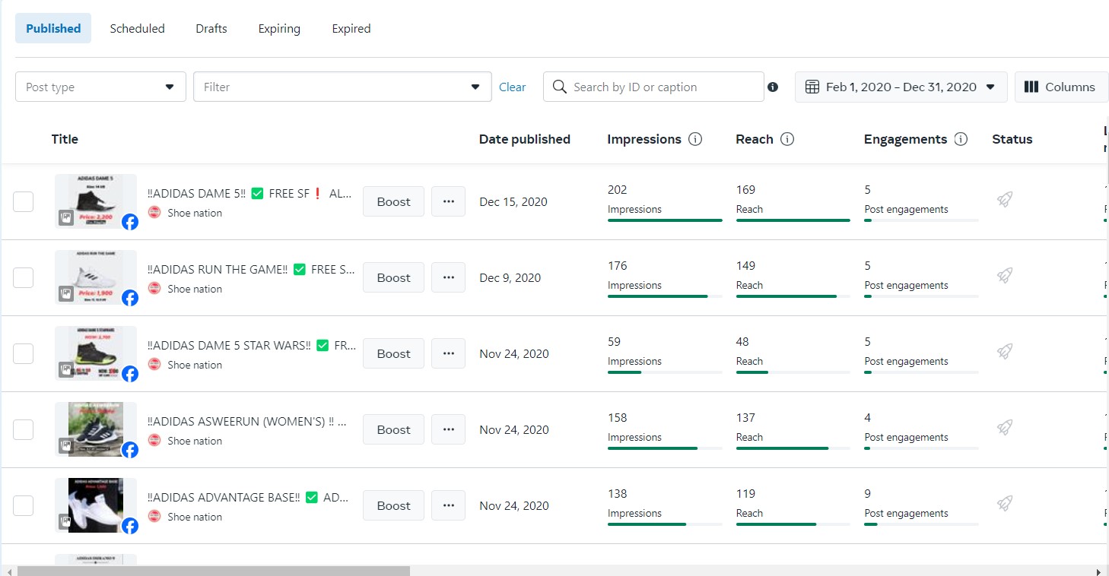1109x576 pixels.
Task: Open the Columns button
Action: click(x=1061, y=87)
